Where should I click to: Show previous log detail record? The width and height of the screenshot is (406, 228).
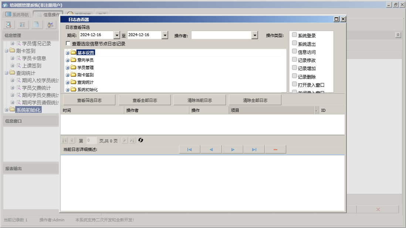pos(211,149)
